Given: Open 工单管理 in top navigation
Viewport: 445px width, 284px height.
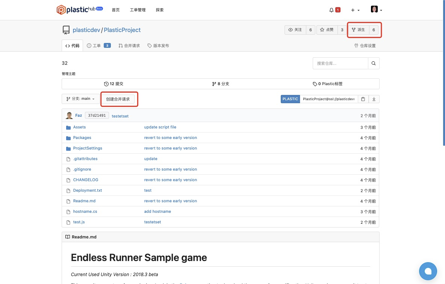Looking at the screenshot, I should click(x=138, y=10).
